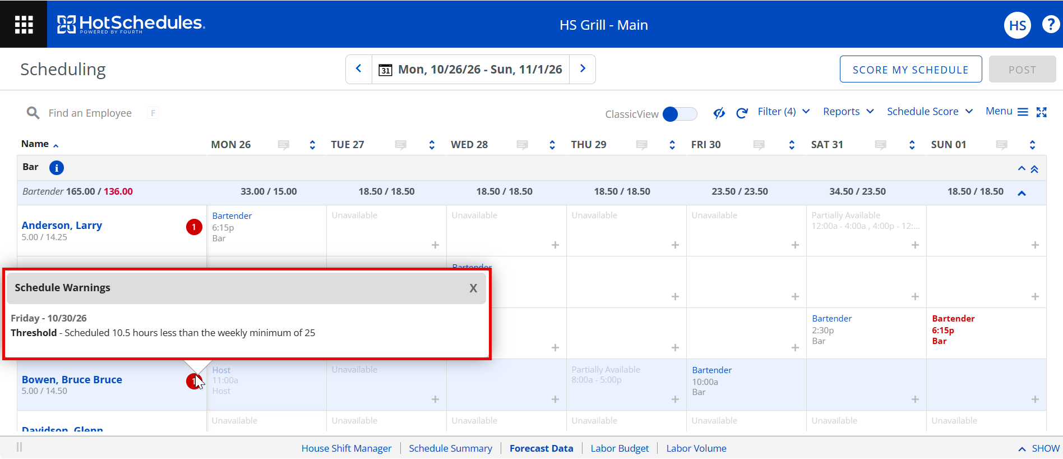Open the Reports dropdown

click(848, 112)
